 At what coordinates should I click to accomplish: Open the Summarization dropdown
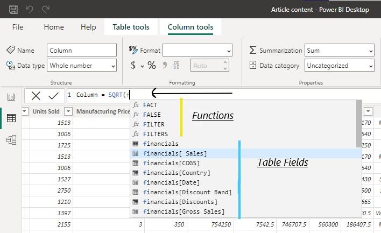(339, 50)
